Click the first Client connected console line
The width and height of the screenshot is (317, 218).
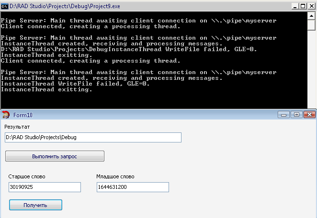(91, 26)
